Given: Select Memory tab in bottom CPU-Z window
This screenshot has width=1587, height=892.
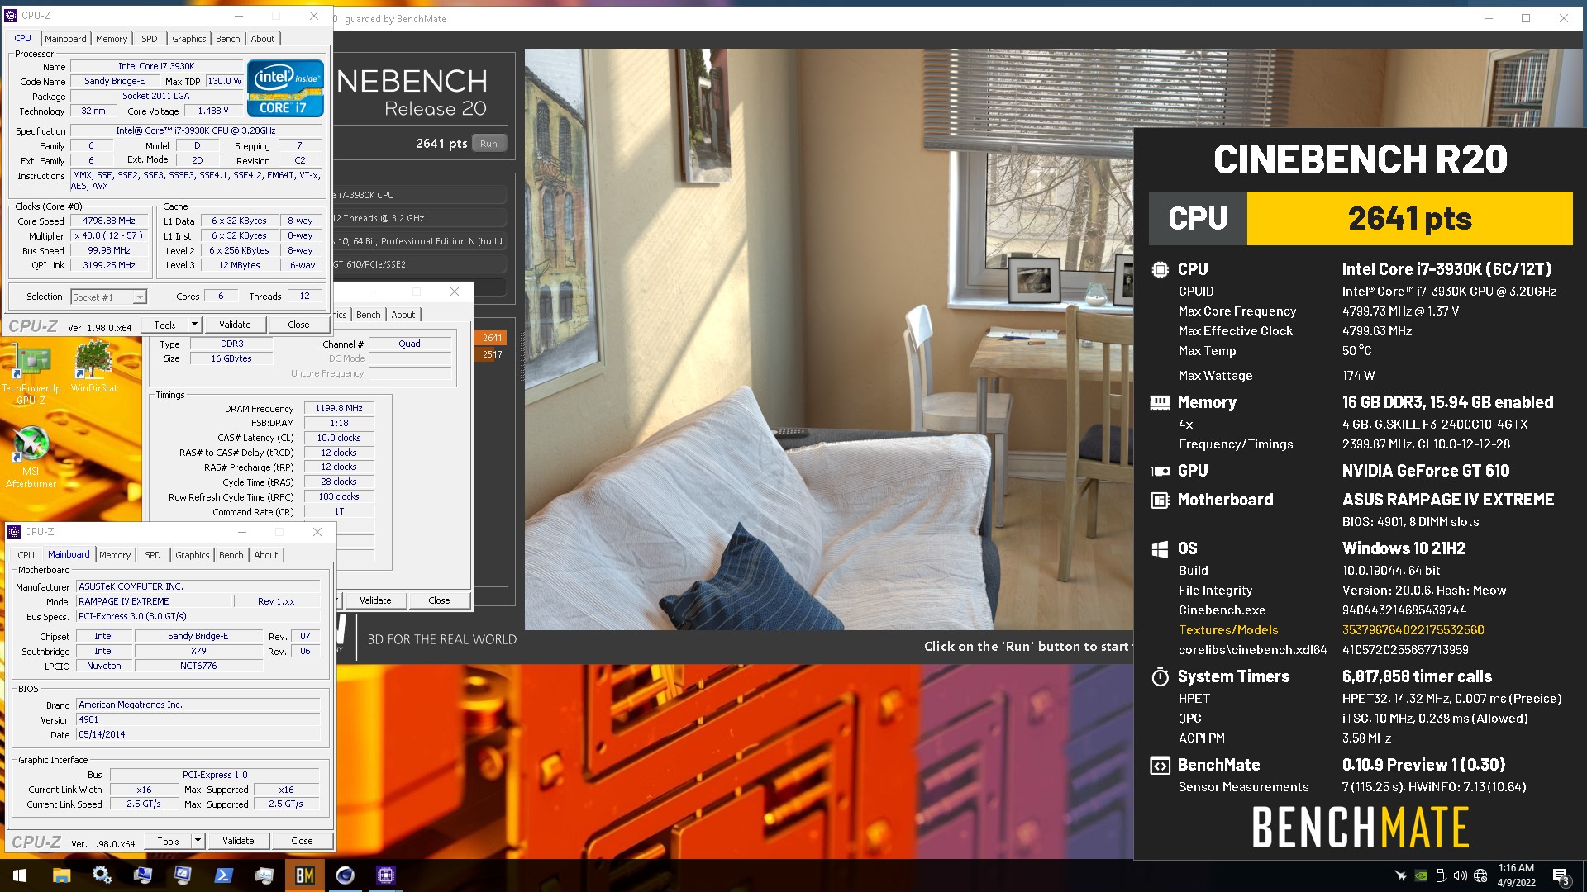Looking at the screenshot, I should tap(115, 555).
